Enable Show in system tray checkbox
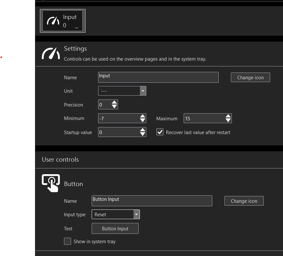This screenshot has height=256, width=283. coord(68,241)
